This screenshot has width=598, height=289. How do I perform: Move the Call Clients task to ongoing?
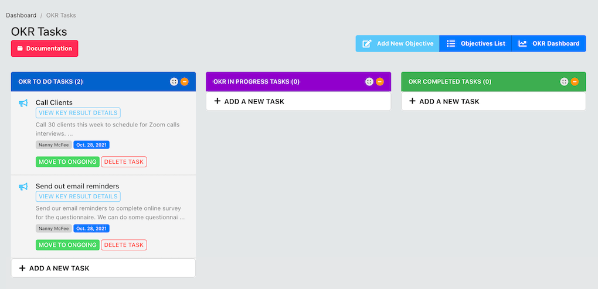(x=67, y=162)
